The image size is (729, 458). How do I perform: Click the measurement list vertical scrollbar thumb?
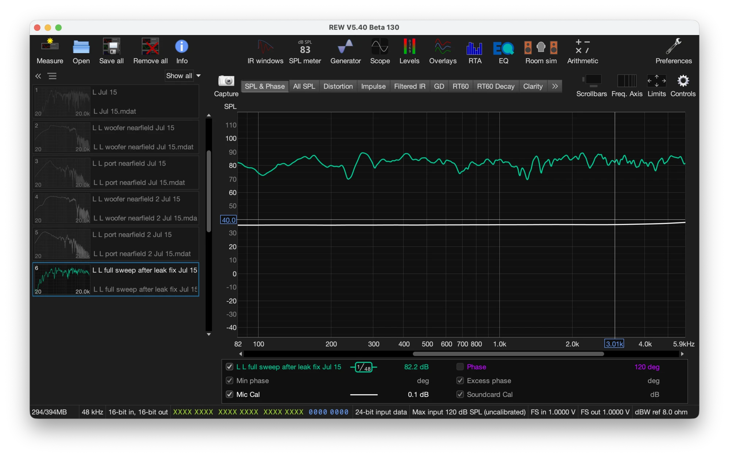click(x=209, y=191)
